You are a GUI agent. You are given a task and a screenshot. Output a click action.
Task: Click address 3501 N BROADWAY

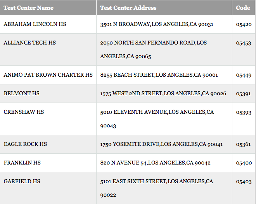click(x=157, y=24)
